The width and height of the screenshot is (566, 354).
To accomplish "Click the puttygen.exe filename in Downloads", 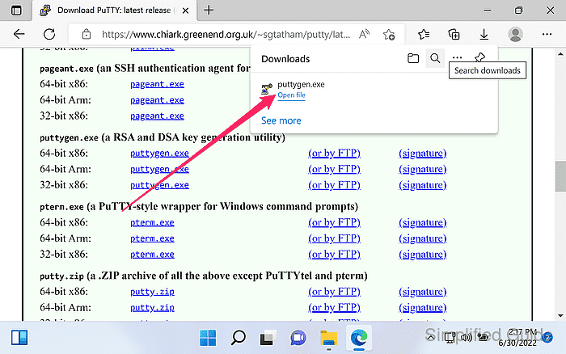I will pyautogui.click(x=301, y=84).
